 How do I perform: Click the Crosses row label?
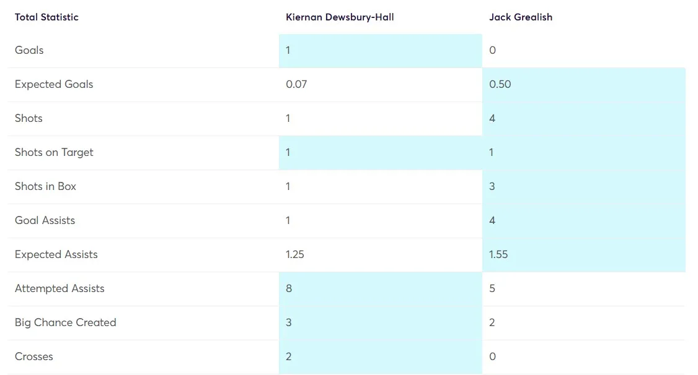tap(34, 356)
